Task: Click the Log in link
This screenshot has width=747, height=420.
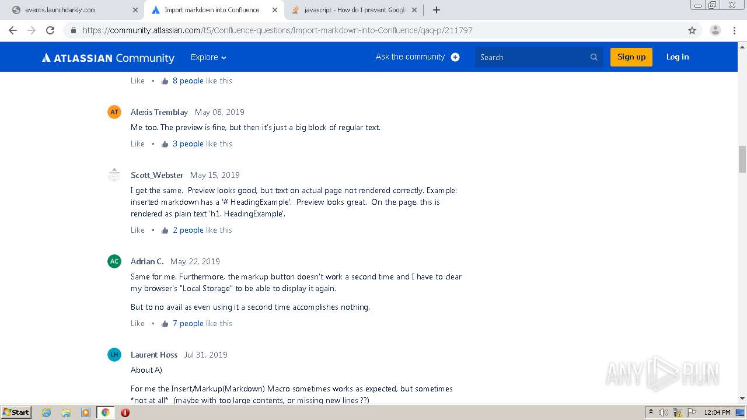Action: click(x=678, y=57)
